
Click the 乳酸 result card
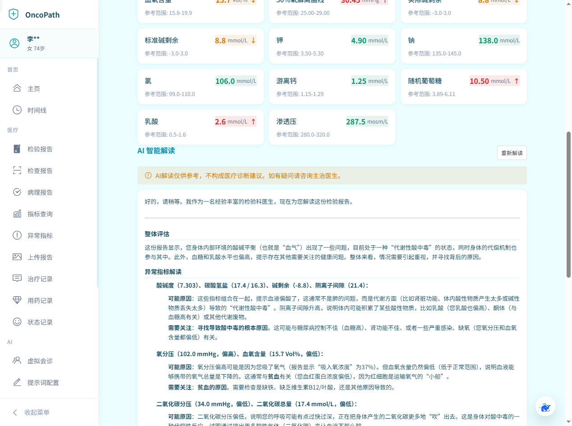[x=201, y=127]
